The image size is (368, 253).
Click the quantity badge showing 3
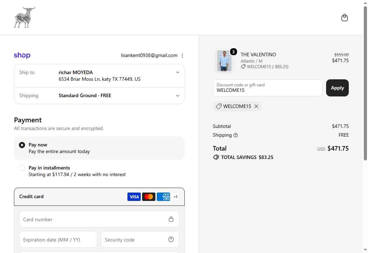click(x=233, y=52)
